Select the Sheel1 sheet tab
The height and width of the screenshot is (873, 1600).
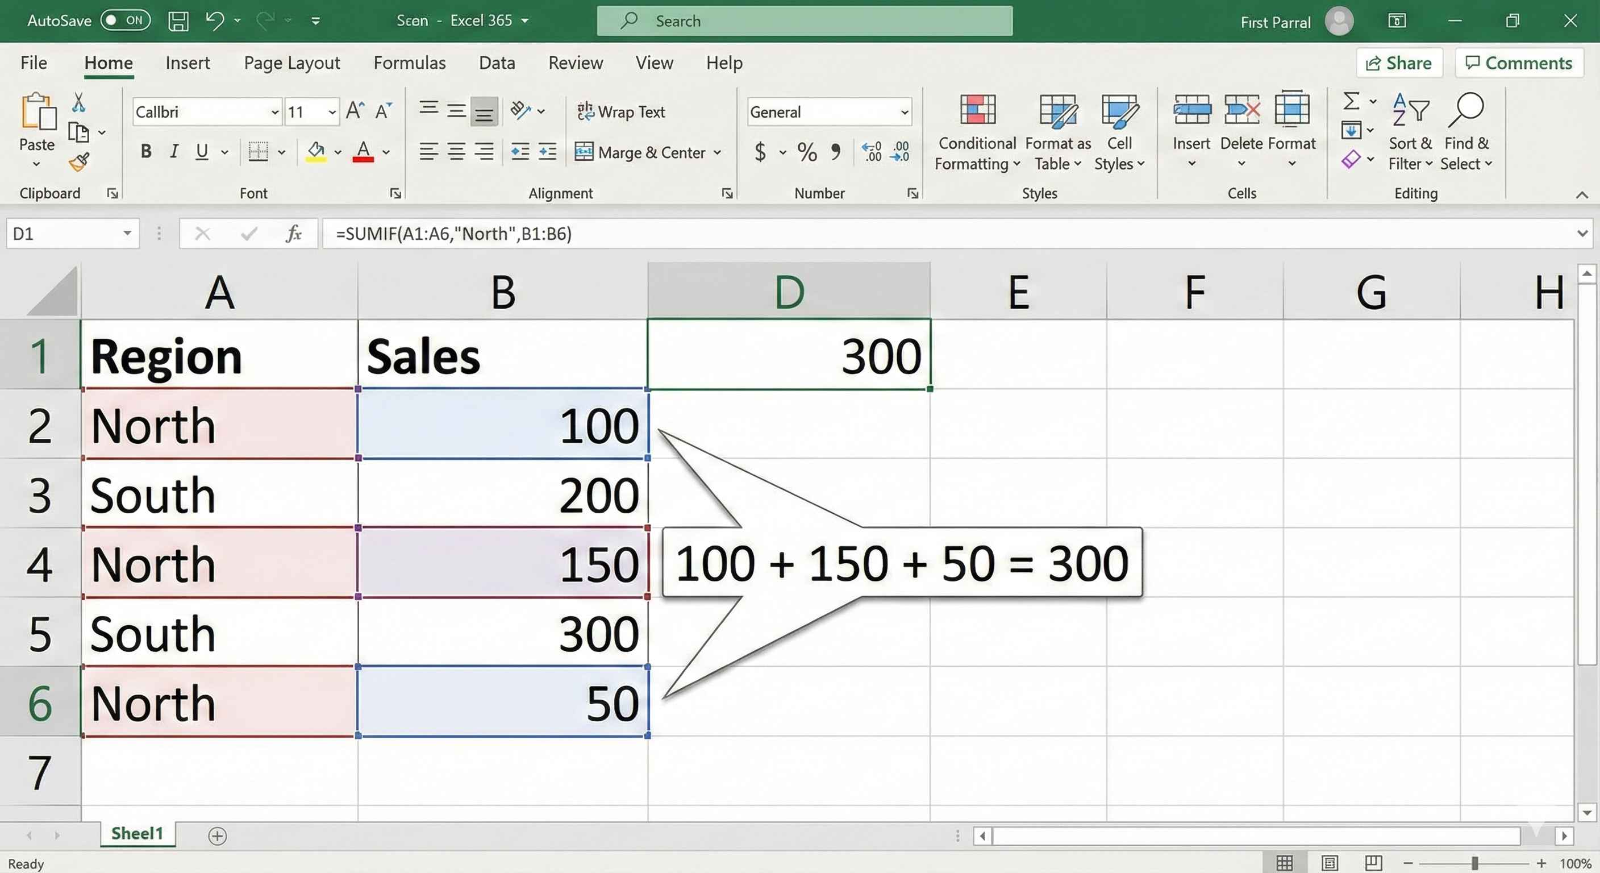(137, 833)
